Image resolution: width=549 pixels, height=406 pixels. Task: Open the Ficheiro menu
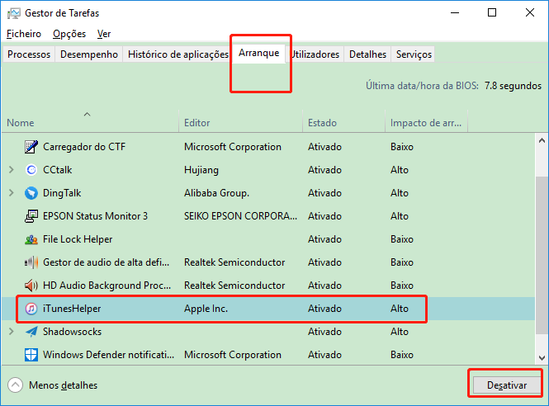tap(24, 34)
